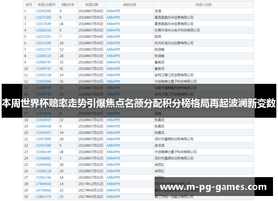Open application number 32021737
The width and height of the screenshot is (278, 201).
point(43,49)
